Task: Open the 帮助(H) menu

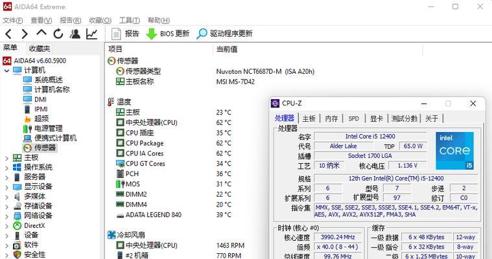Action: pyautogui.click(x=159, y=20)
